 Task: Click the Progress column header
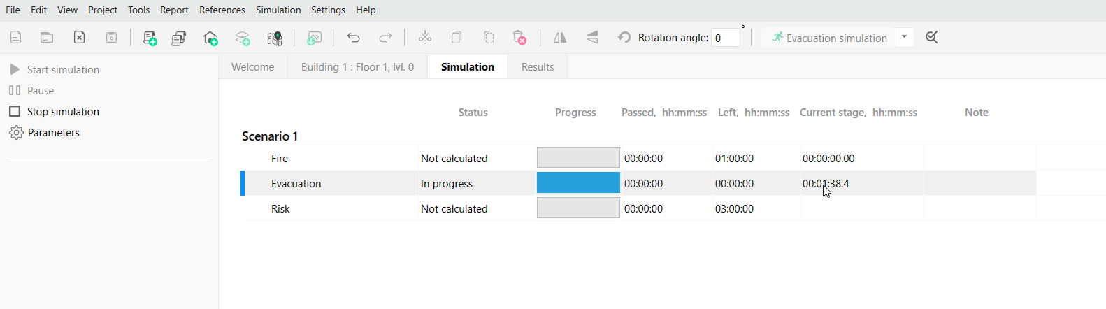click(x=575, y=112)
